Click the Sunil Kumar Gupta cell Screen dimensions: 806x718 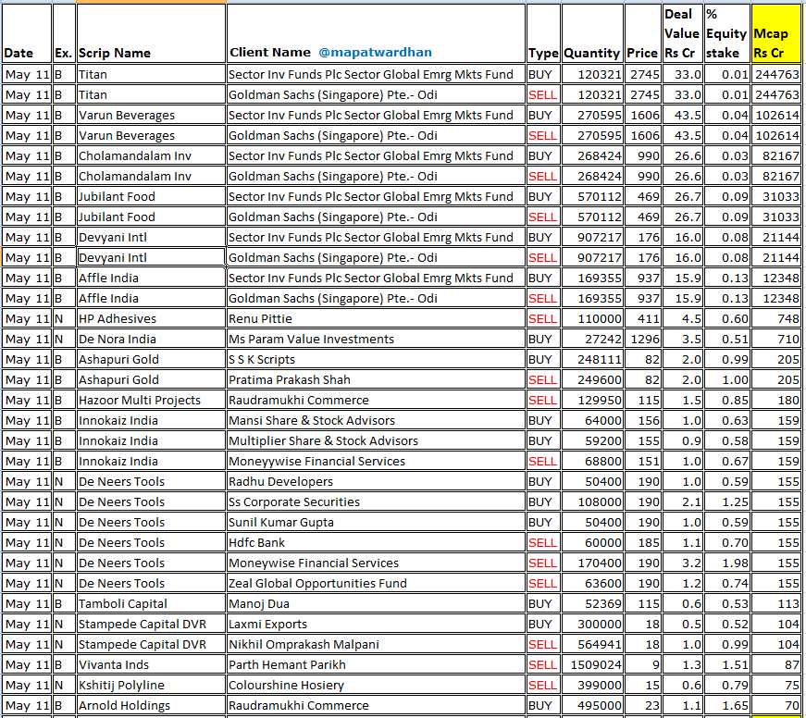click(x=376, y=522)
